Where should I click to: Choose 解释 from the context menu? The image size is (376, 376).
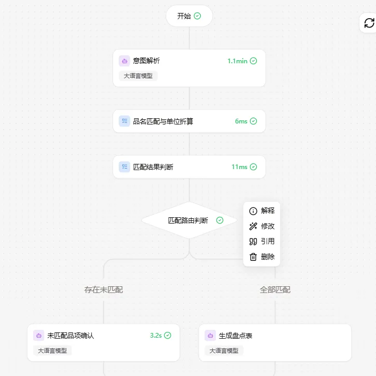coord(261,211)
